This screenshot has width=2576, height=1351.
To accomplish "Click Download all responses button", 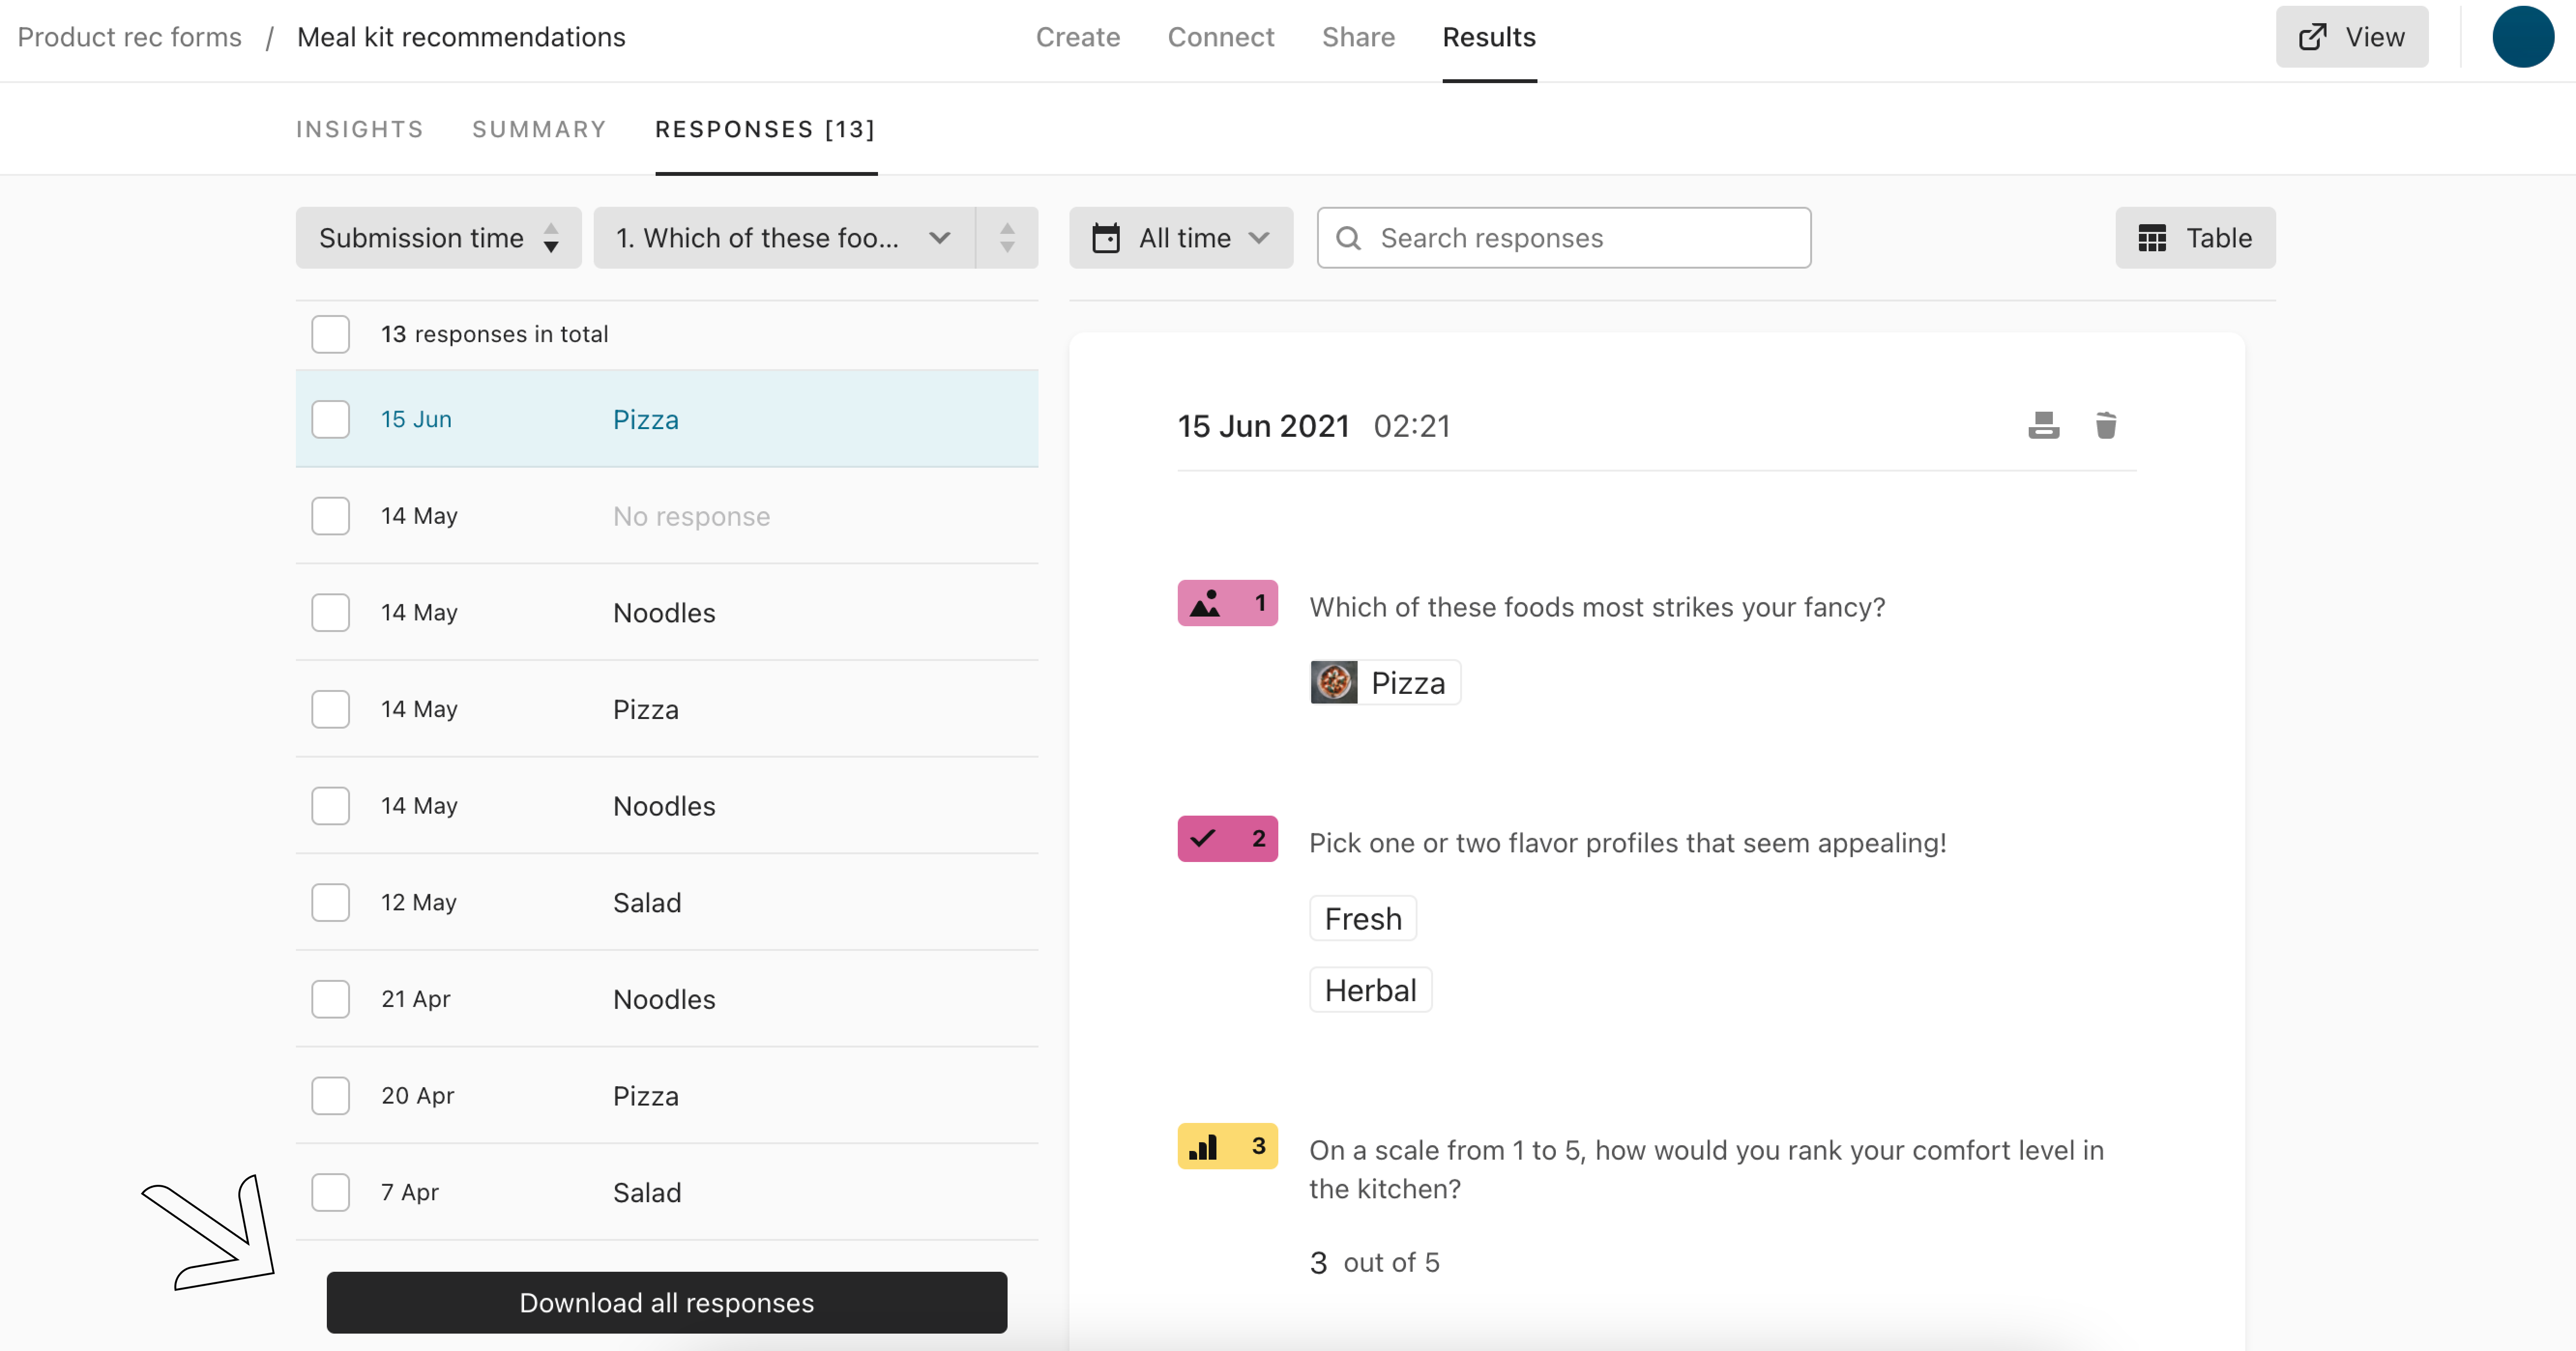I will [667, 1303].
